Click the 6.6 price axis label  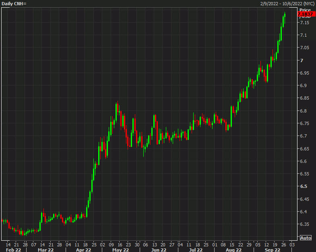[x=303, y=161]
